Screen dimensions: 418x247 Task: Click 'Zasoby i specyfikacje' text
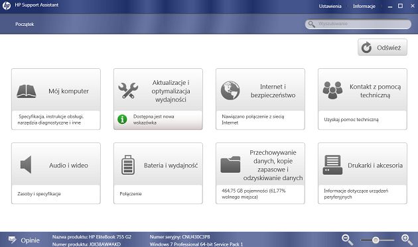pyautogui.click(x=39, y=194)
